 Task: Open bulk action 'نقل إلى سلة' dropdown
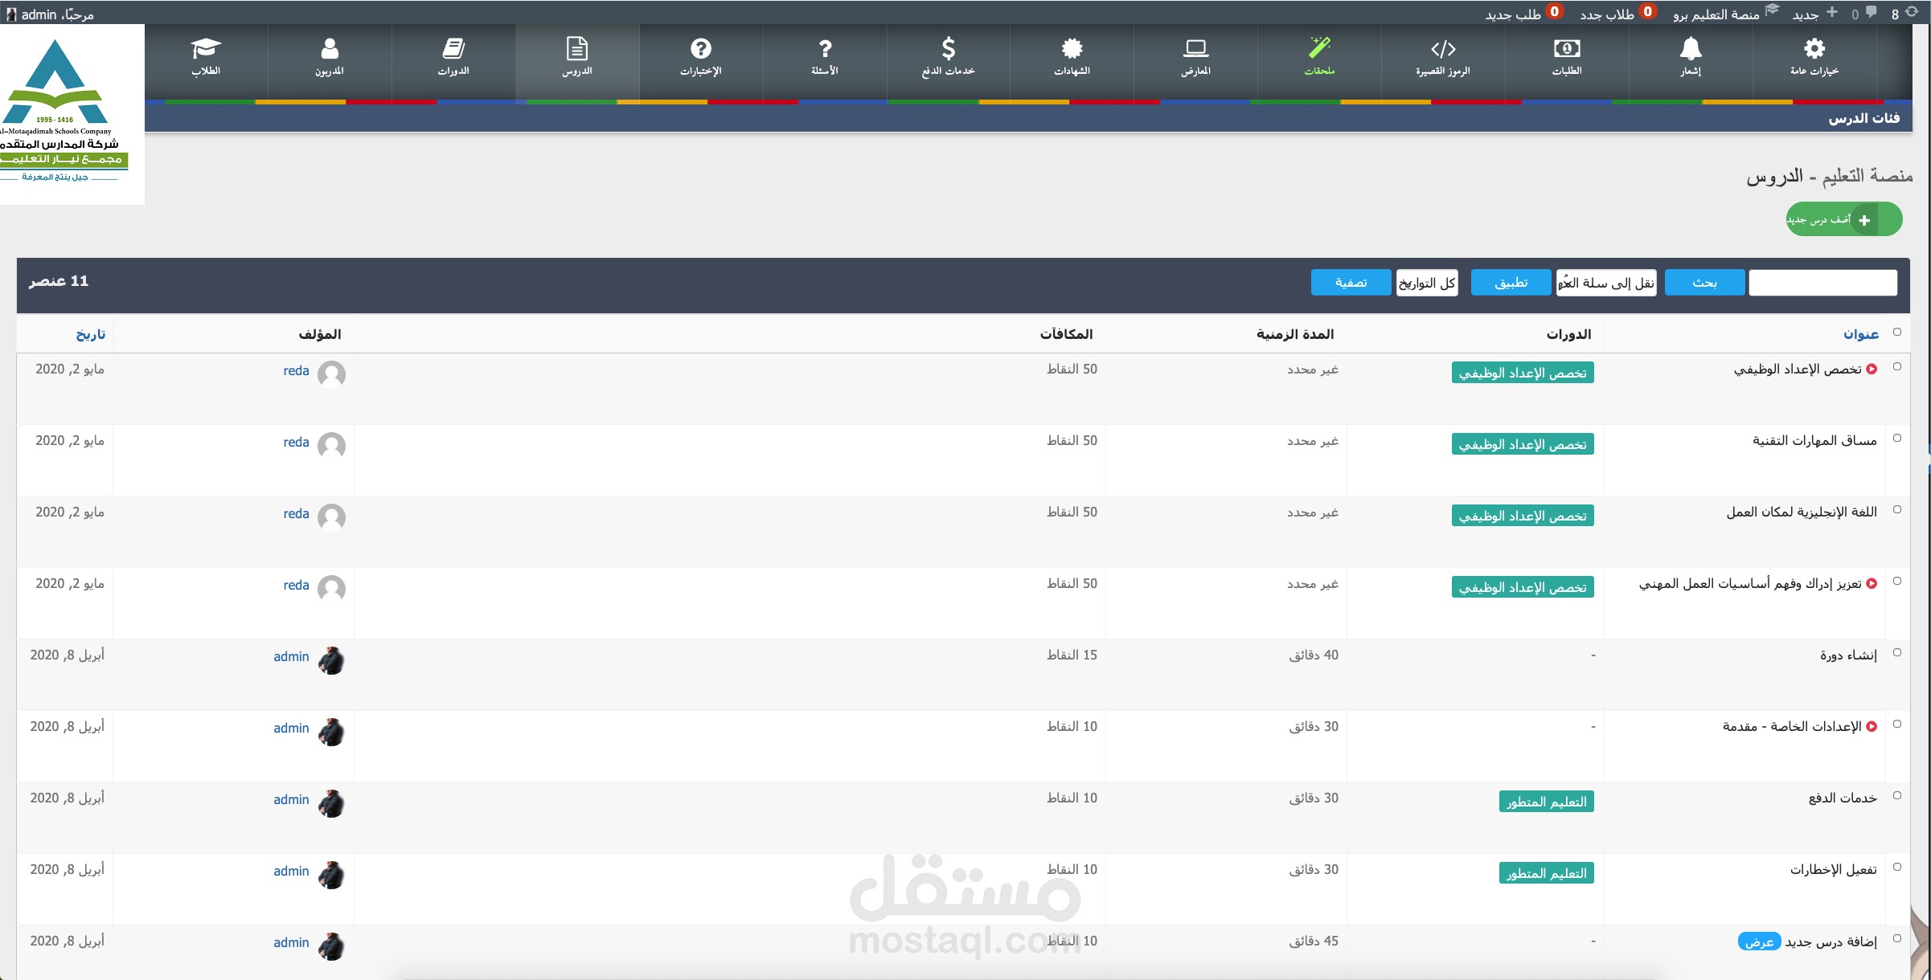coord(1605,283)
